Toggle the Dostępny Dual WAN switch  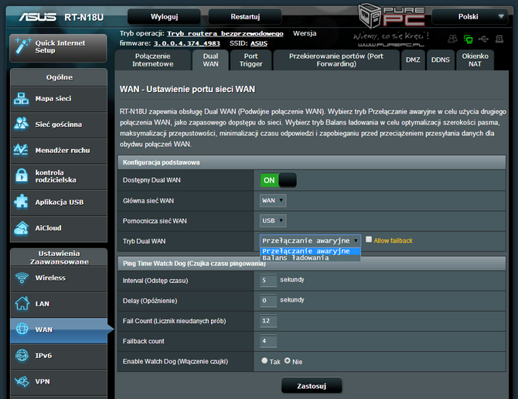pyautogui.click(x=278, y=180)
